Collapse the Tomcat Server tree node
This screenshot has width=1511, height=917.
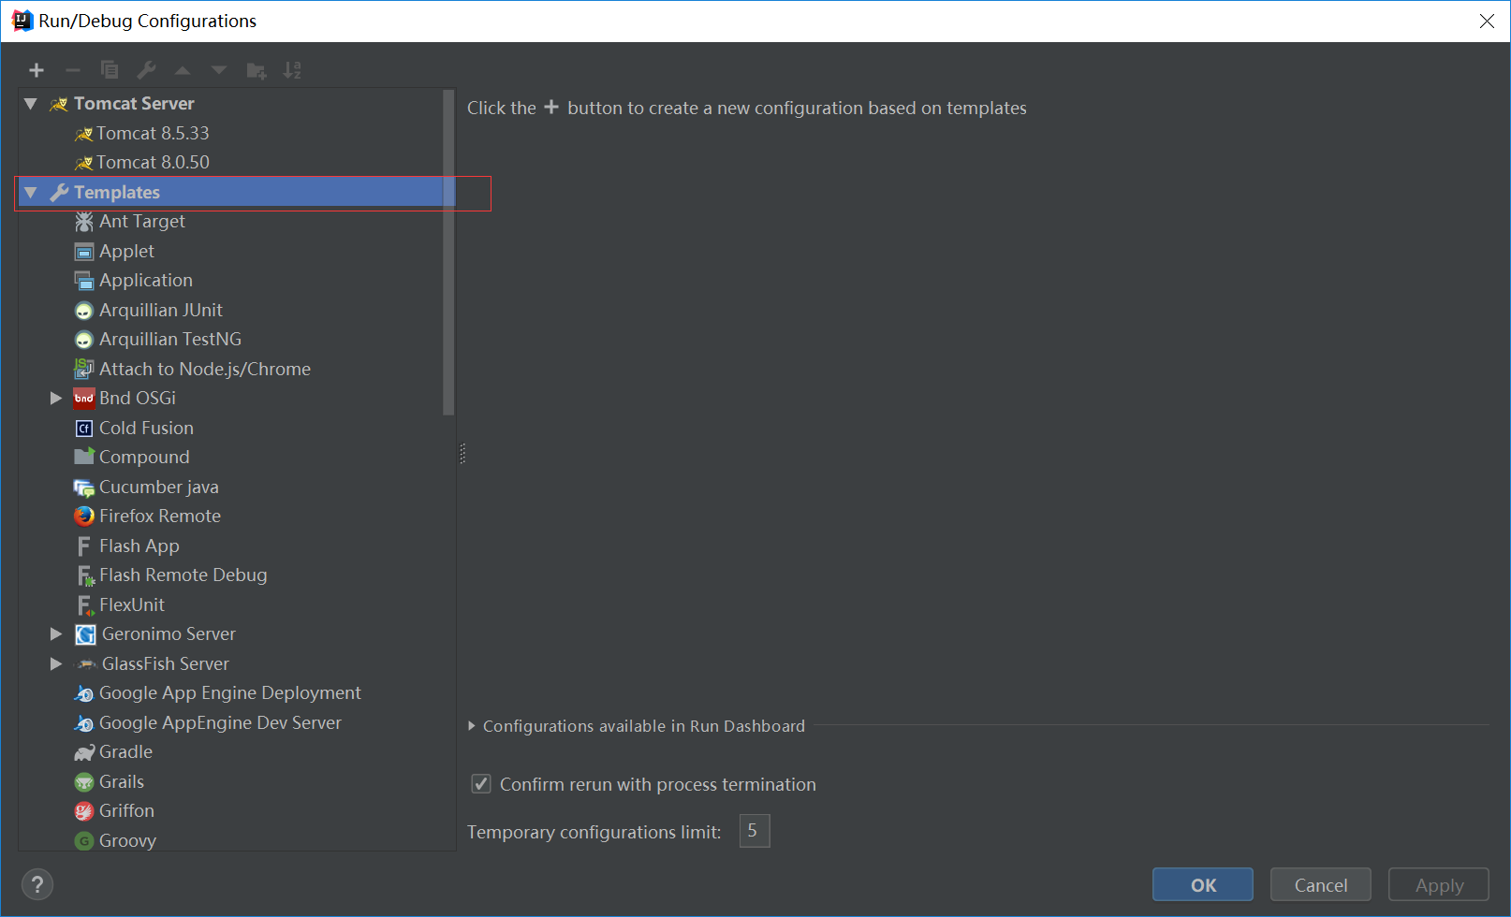[x=31, y=104]
